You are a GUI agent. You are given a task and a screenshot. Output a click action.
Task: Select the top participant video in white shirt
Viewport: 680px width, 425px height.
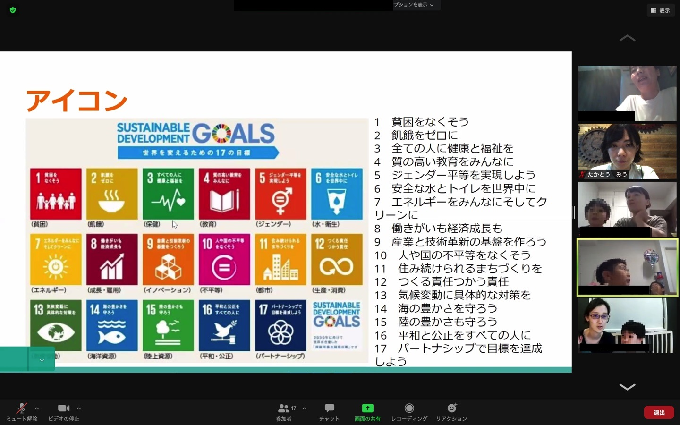[627, 93]
